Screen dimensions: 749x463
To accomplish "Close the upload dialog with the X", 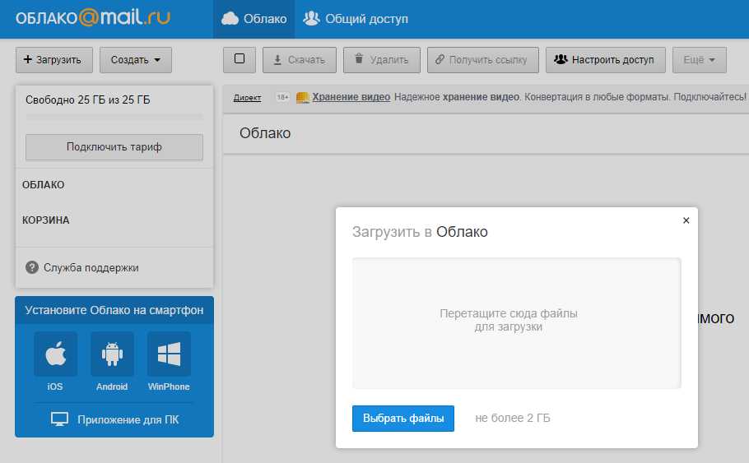I will [x=686, y=220].
